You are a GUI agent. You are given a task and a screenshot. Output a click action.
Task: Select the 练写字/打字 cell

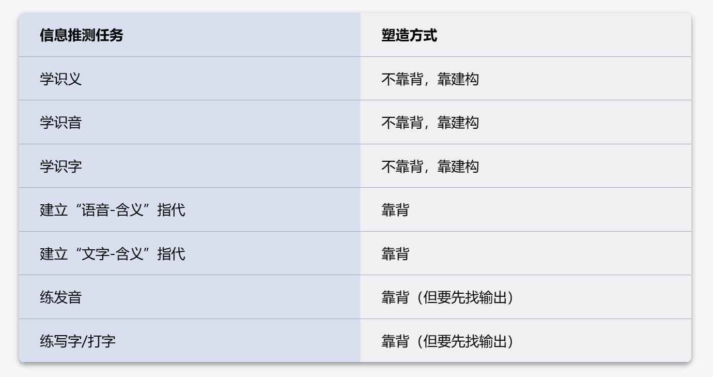190,341
